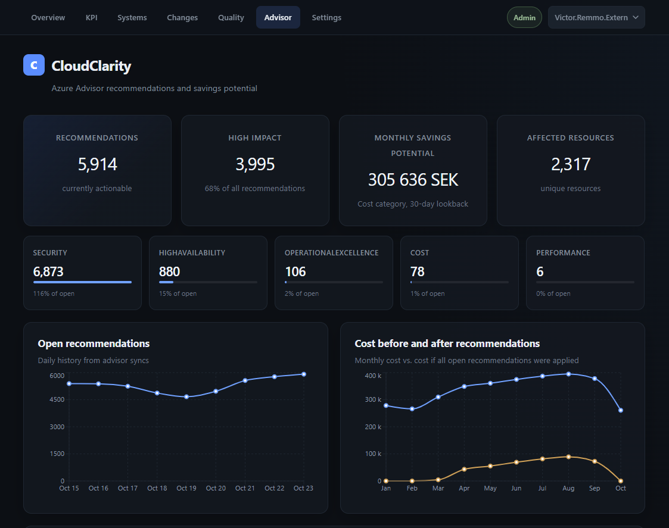The width and height of the screenshot is (669, 528).
Task: Click the Monthly Savings Potential card
Action: pos(413,170)
